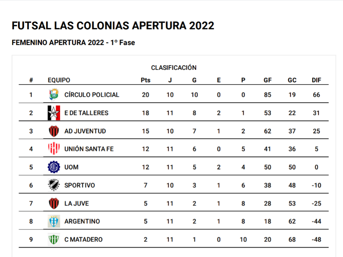The image size is (343, 257).
Task: Click the UOM team crest
Action: (54, 167)
